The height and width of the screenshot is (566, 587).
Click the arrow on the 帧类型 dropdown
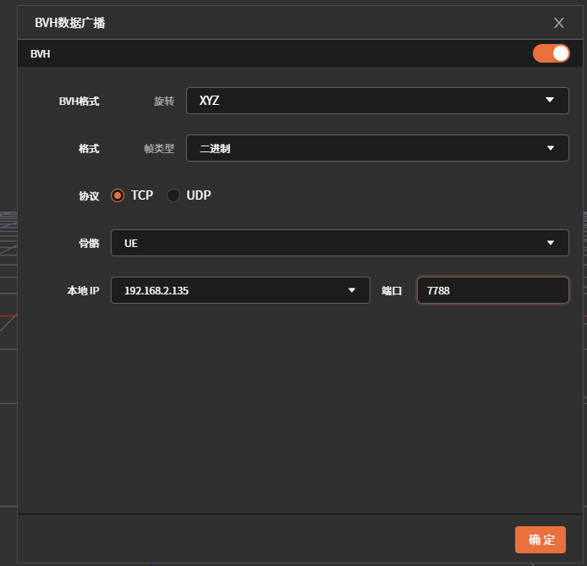pos(551,148)
